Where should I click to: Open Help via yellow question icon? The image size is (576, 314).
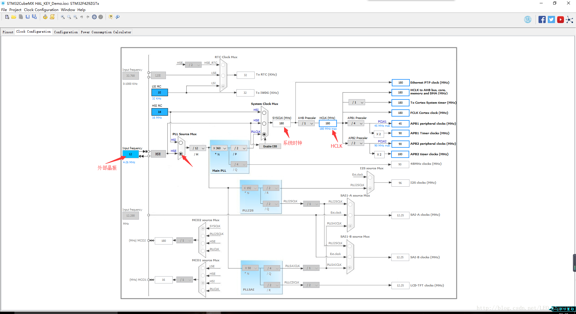[x=111, y=17]
